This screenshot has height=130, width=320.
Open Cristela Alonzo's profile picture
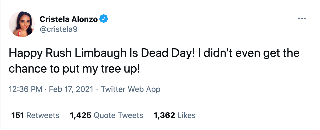[x=22, y=24]
